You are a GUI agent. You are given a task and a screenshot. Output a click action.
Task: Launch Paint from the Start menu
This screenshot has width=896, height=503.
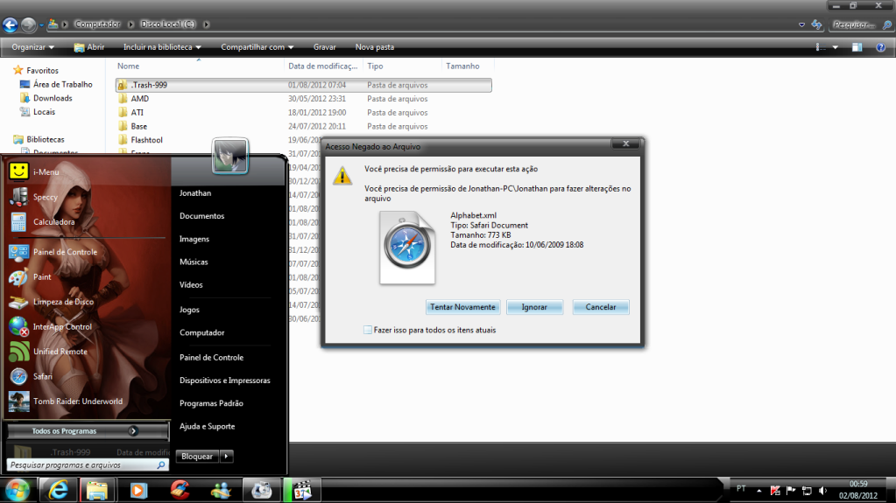42,277
